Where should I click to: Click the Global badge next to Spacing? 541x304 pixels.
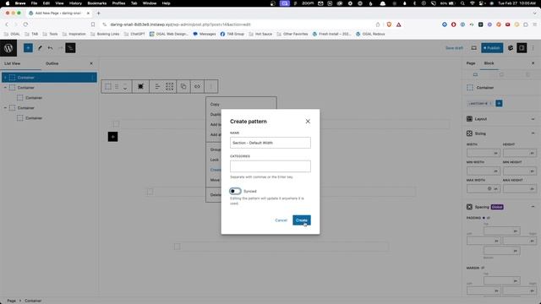point(497,207)
